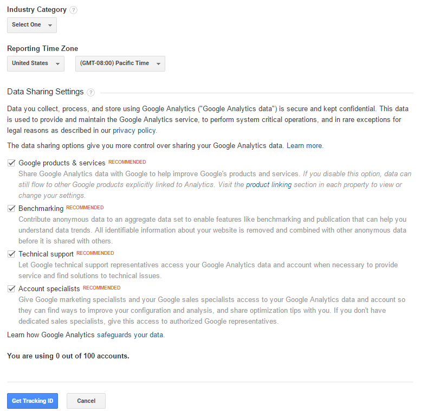Click the Technical support label text
This screenshot has width=421, height=411.
(x=46, y=254)
